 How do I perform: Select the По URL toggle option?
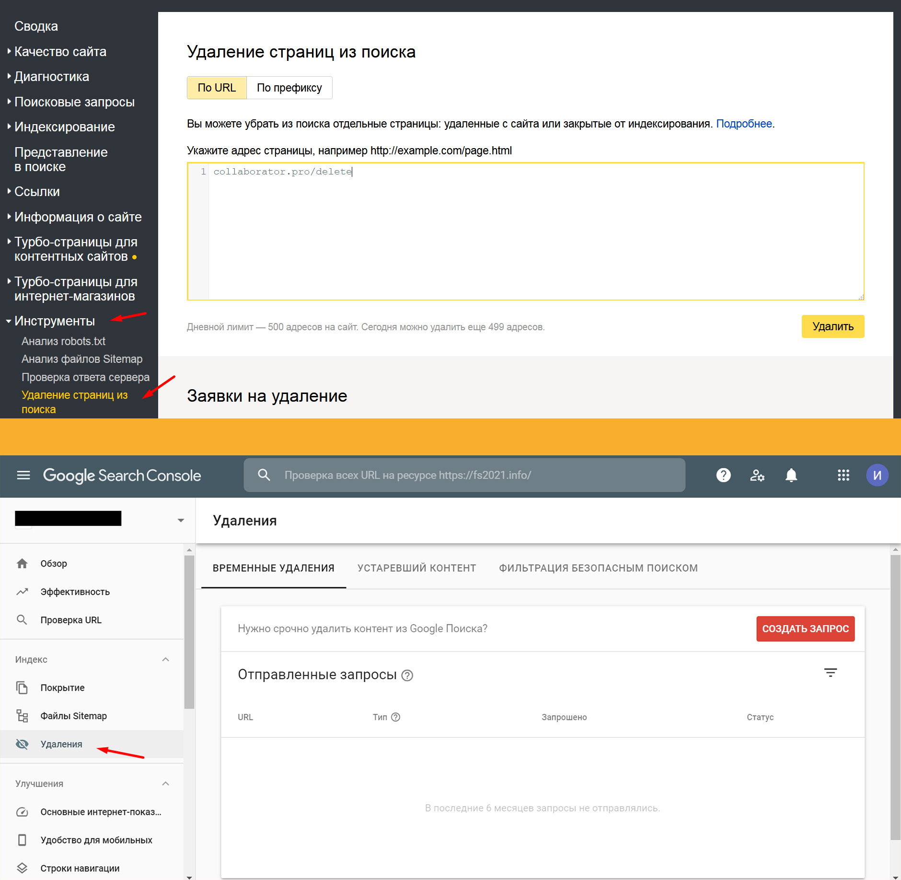click(x=217, y=88)
